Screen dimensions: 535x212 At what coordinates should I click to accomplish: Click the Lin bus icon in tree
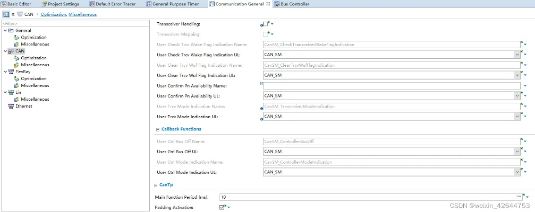point(11,92)
